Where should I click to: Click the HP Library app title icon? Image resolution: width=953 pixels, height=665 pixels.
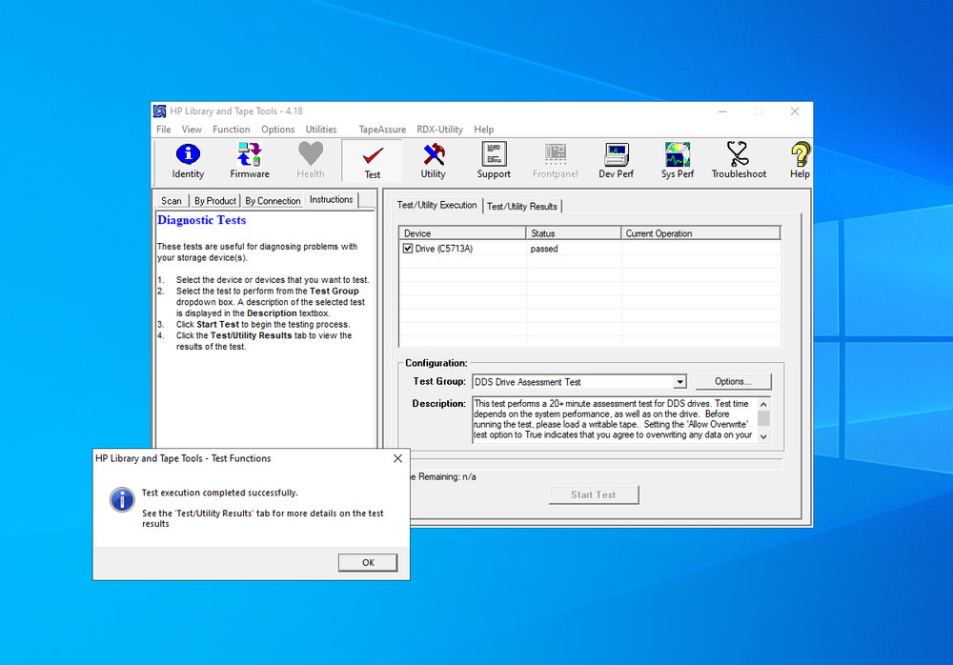(159, 111)
